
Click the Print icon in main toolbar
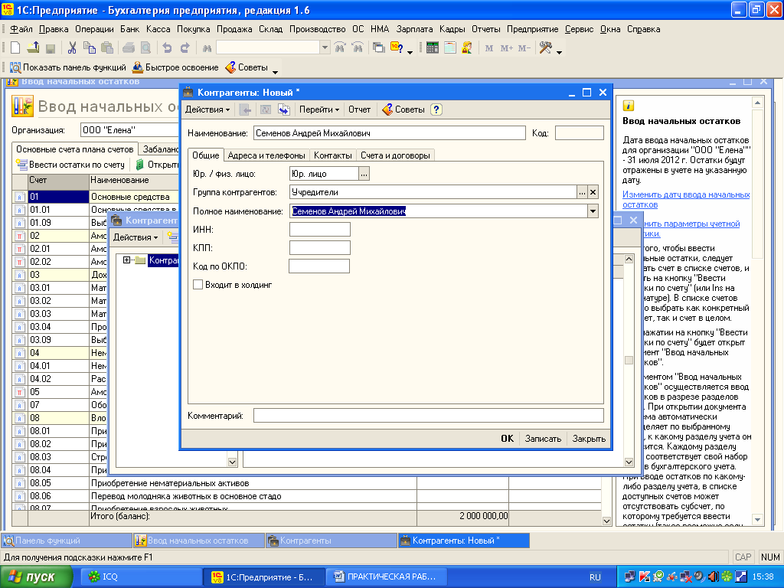129,48
